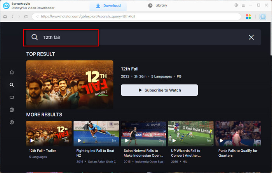Play the Fighting Ind Fail to Beat NZ video

click(96, 133)
